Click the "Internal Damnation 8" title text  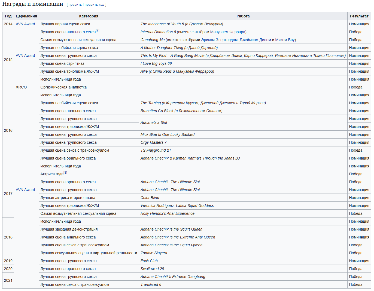click(158, 32)
